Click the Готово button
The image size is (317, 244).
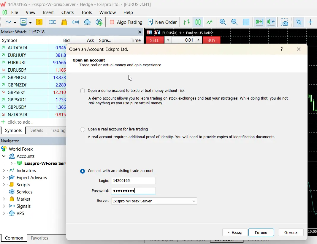[x=261, y=232]
